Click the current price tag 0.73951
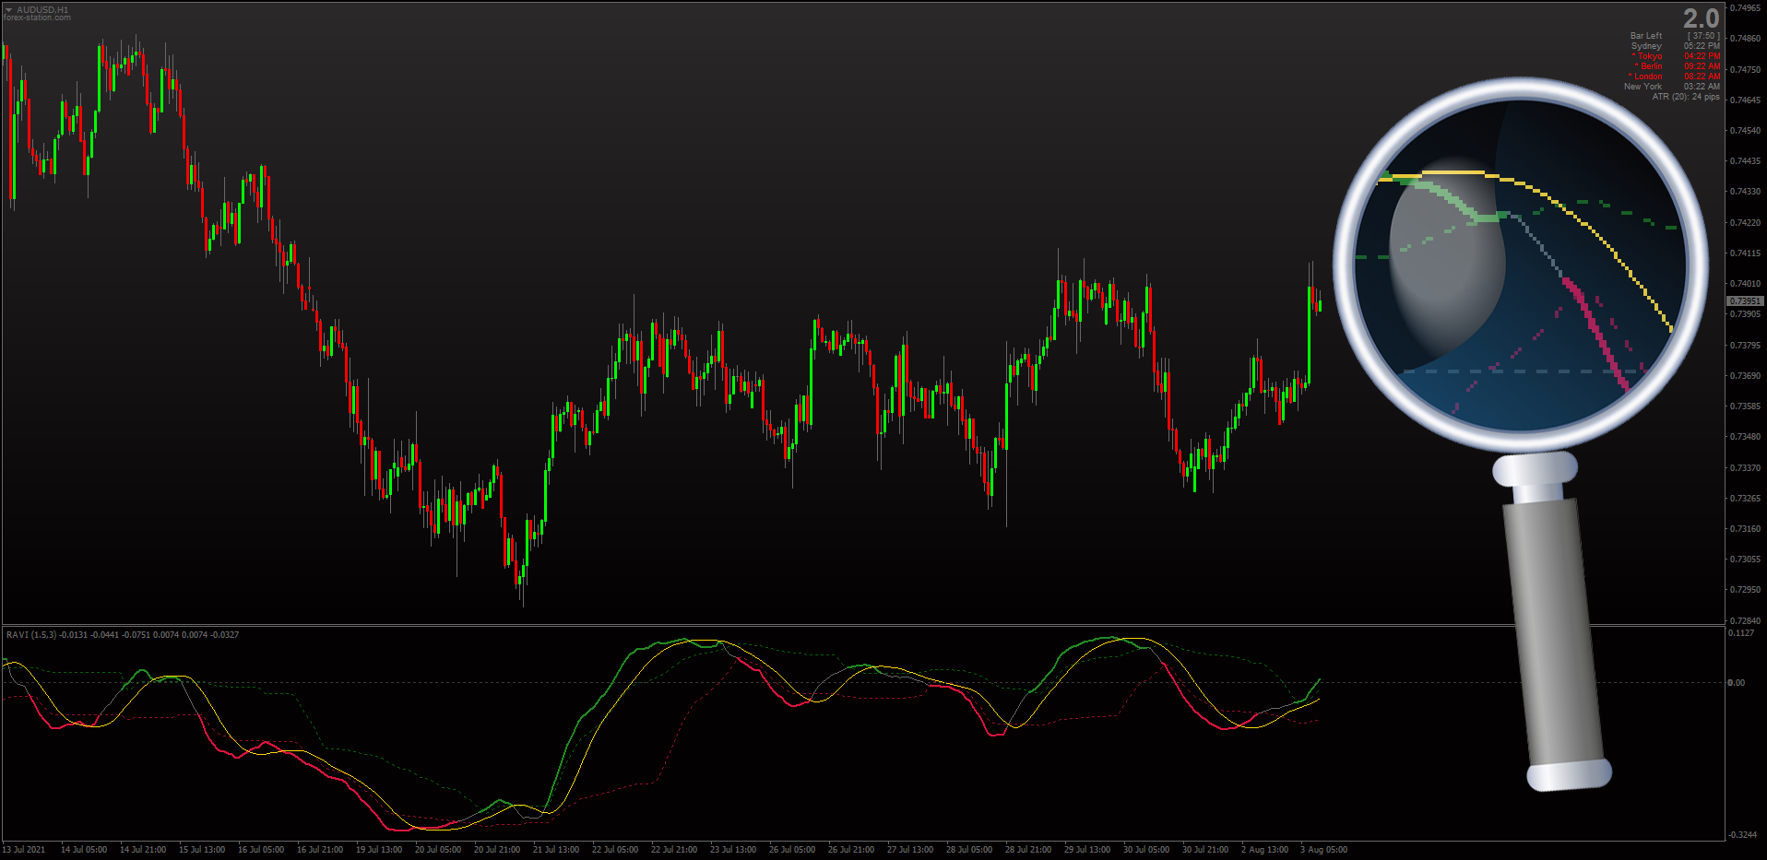Viewport: 1767px width, 860px height. point(1745,301)
